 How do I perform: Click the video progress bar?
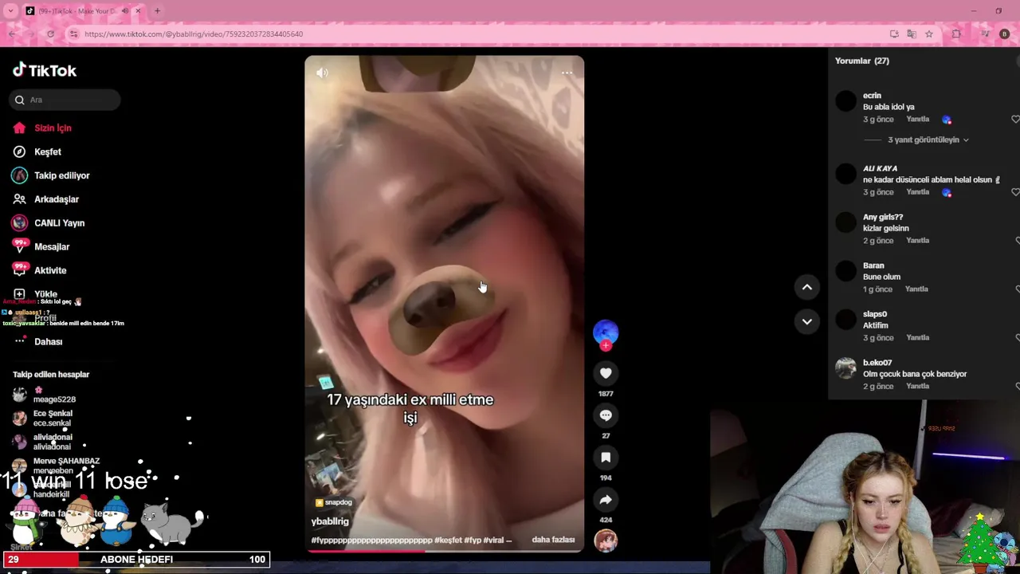click(445, 551)
